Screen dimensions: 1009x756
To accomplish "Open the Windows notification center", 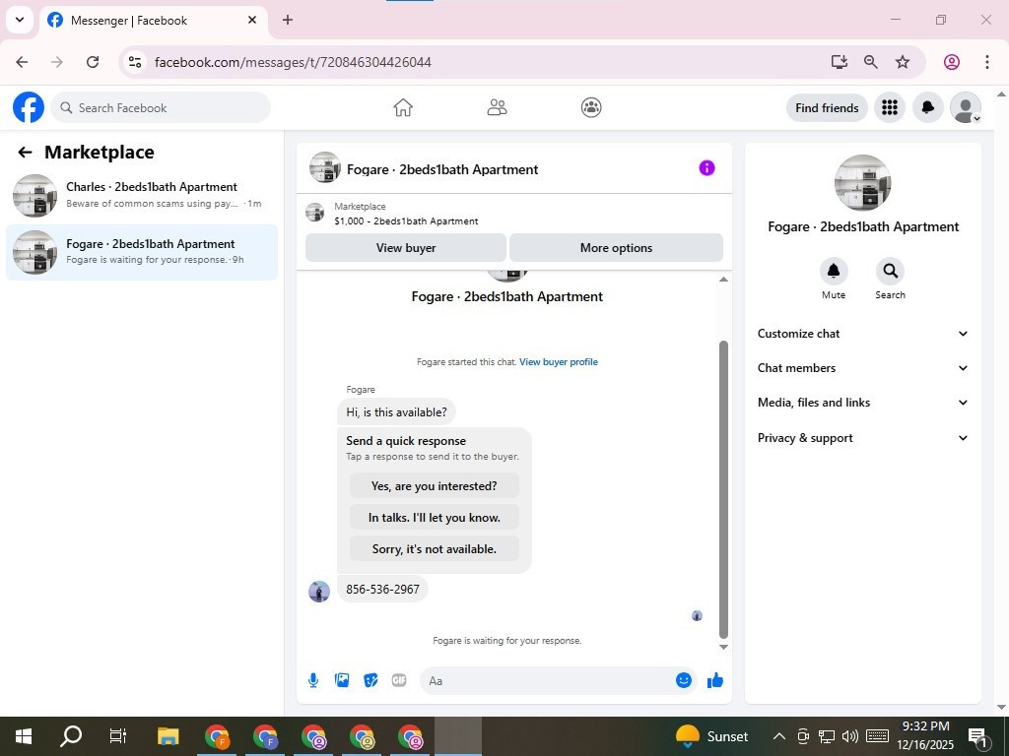I will (978, 736).
